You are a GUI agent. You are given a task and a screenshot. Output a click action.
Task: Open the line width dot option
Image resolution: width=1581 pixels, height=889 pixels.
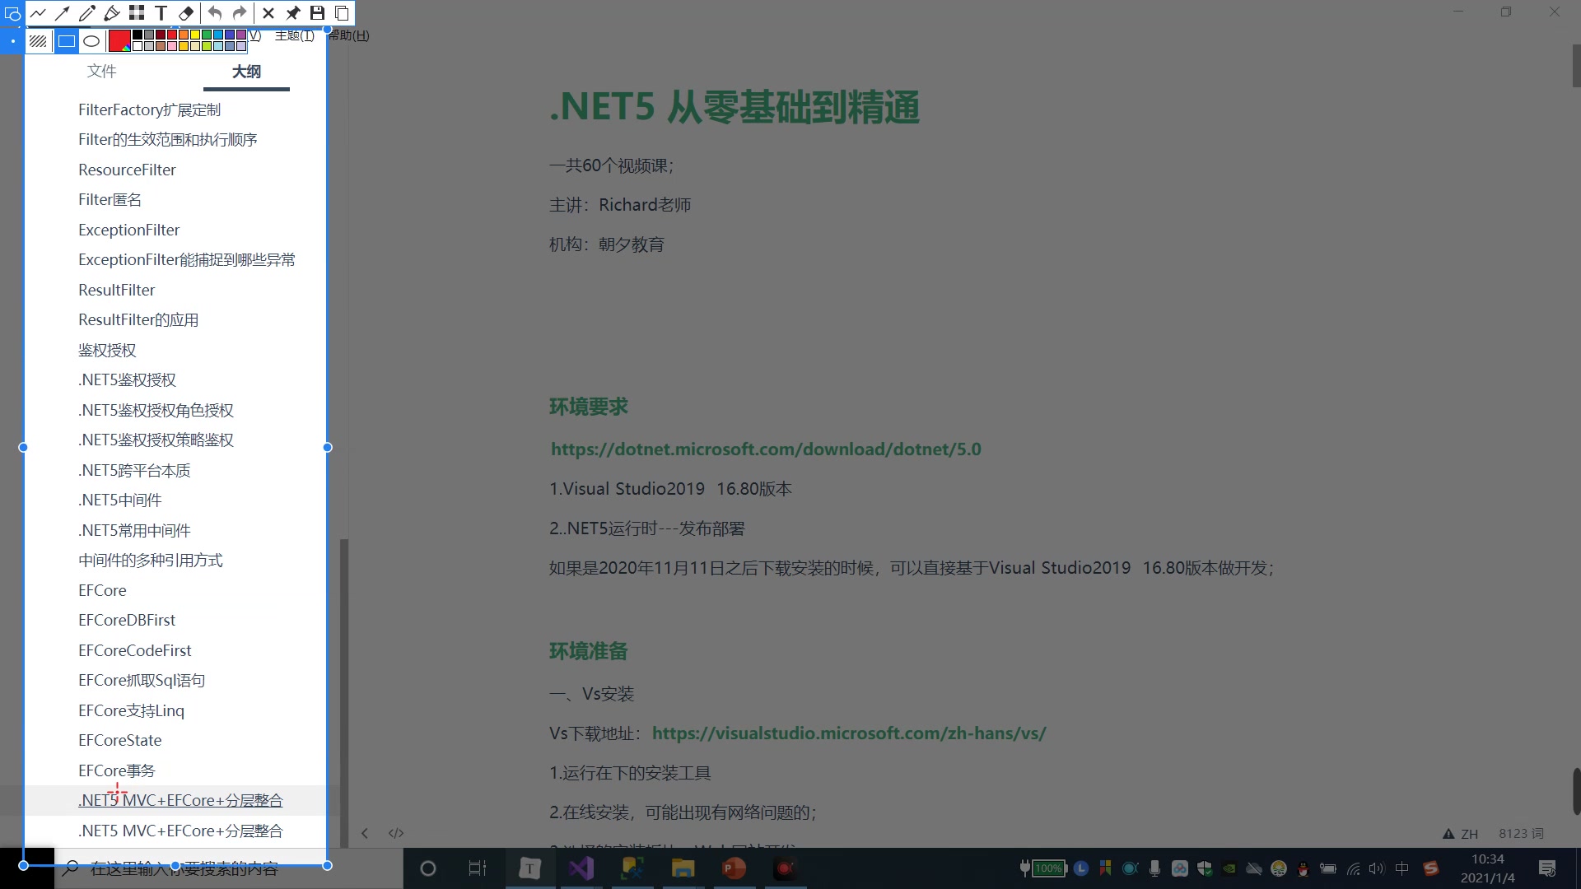pyautogui.click(x=12, y=40)
